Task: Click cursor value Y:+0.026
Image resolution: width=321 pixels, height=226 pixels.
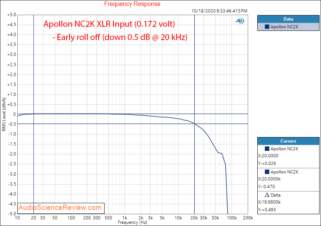Action: [x=267, y=164]
